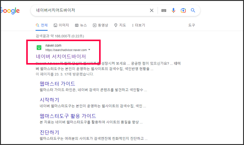Switch to the 뉴스 tab
This screenshot has height=145, width=244.
click(x=81, y=25)
